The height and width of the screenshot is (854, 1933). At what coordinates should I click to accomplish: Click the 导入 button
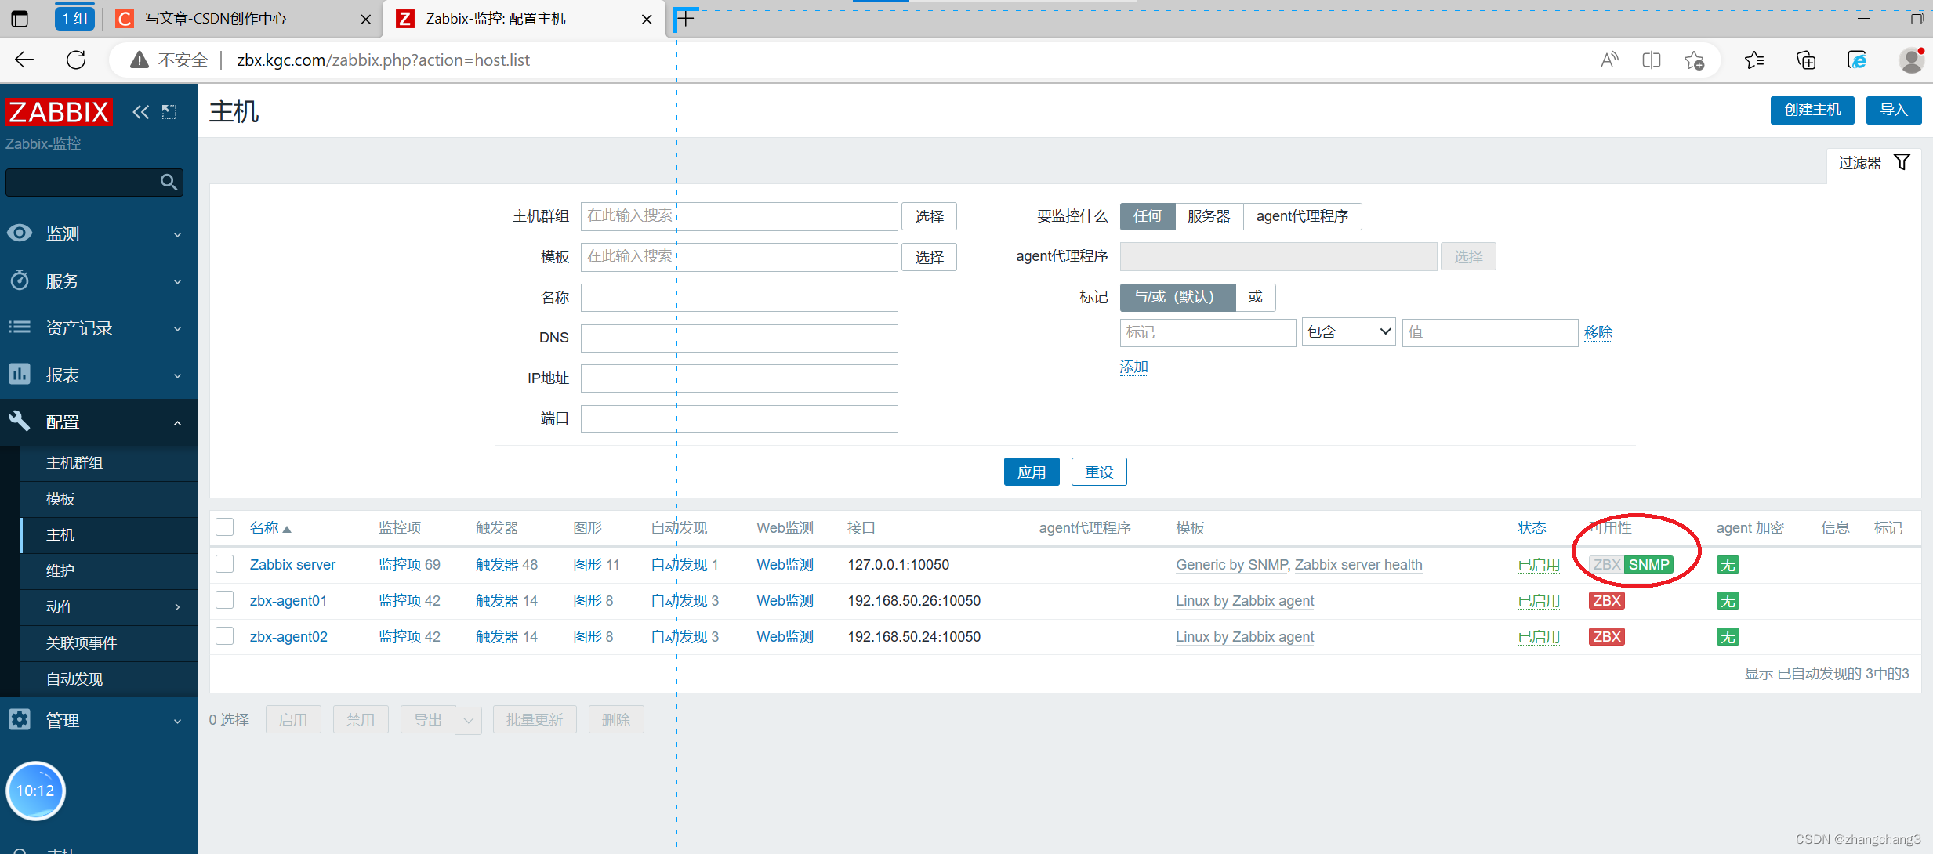pyautogui.click(x=1894, y=110)
